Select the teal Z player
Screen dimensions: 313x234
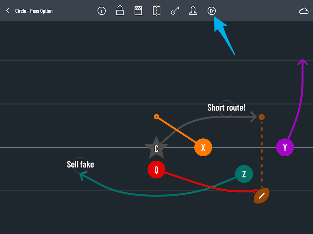(x=244, y=174)
